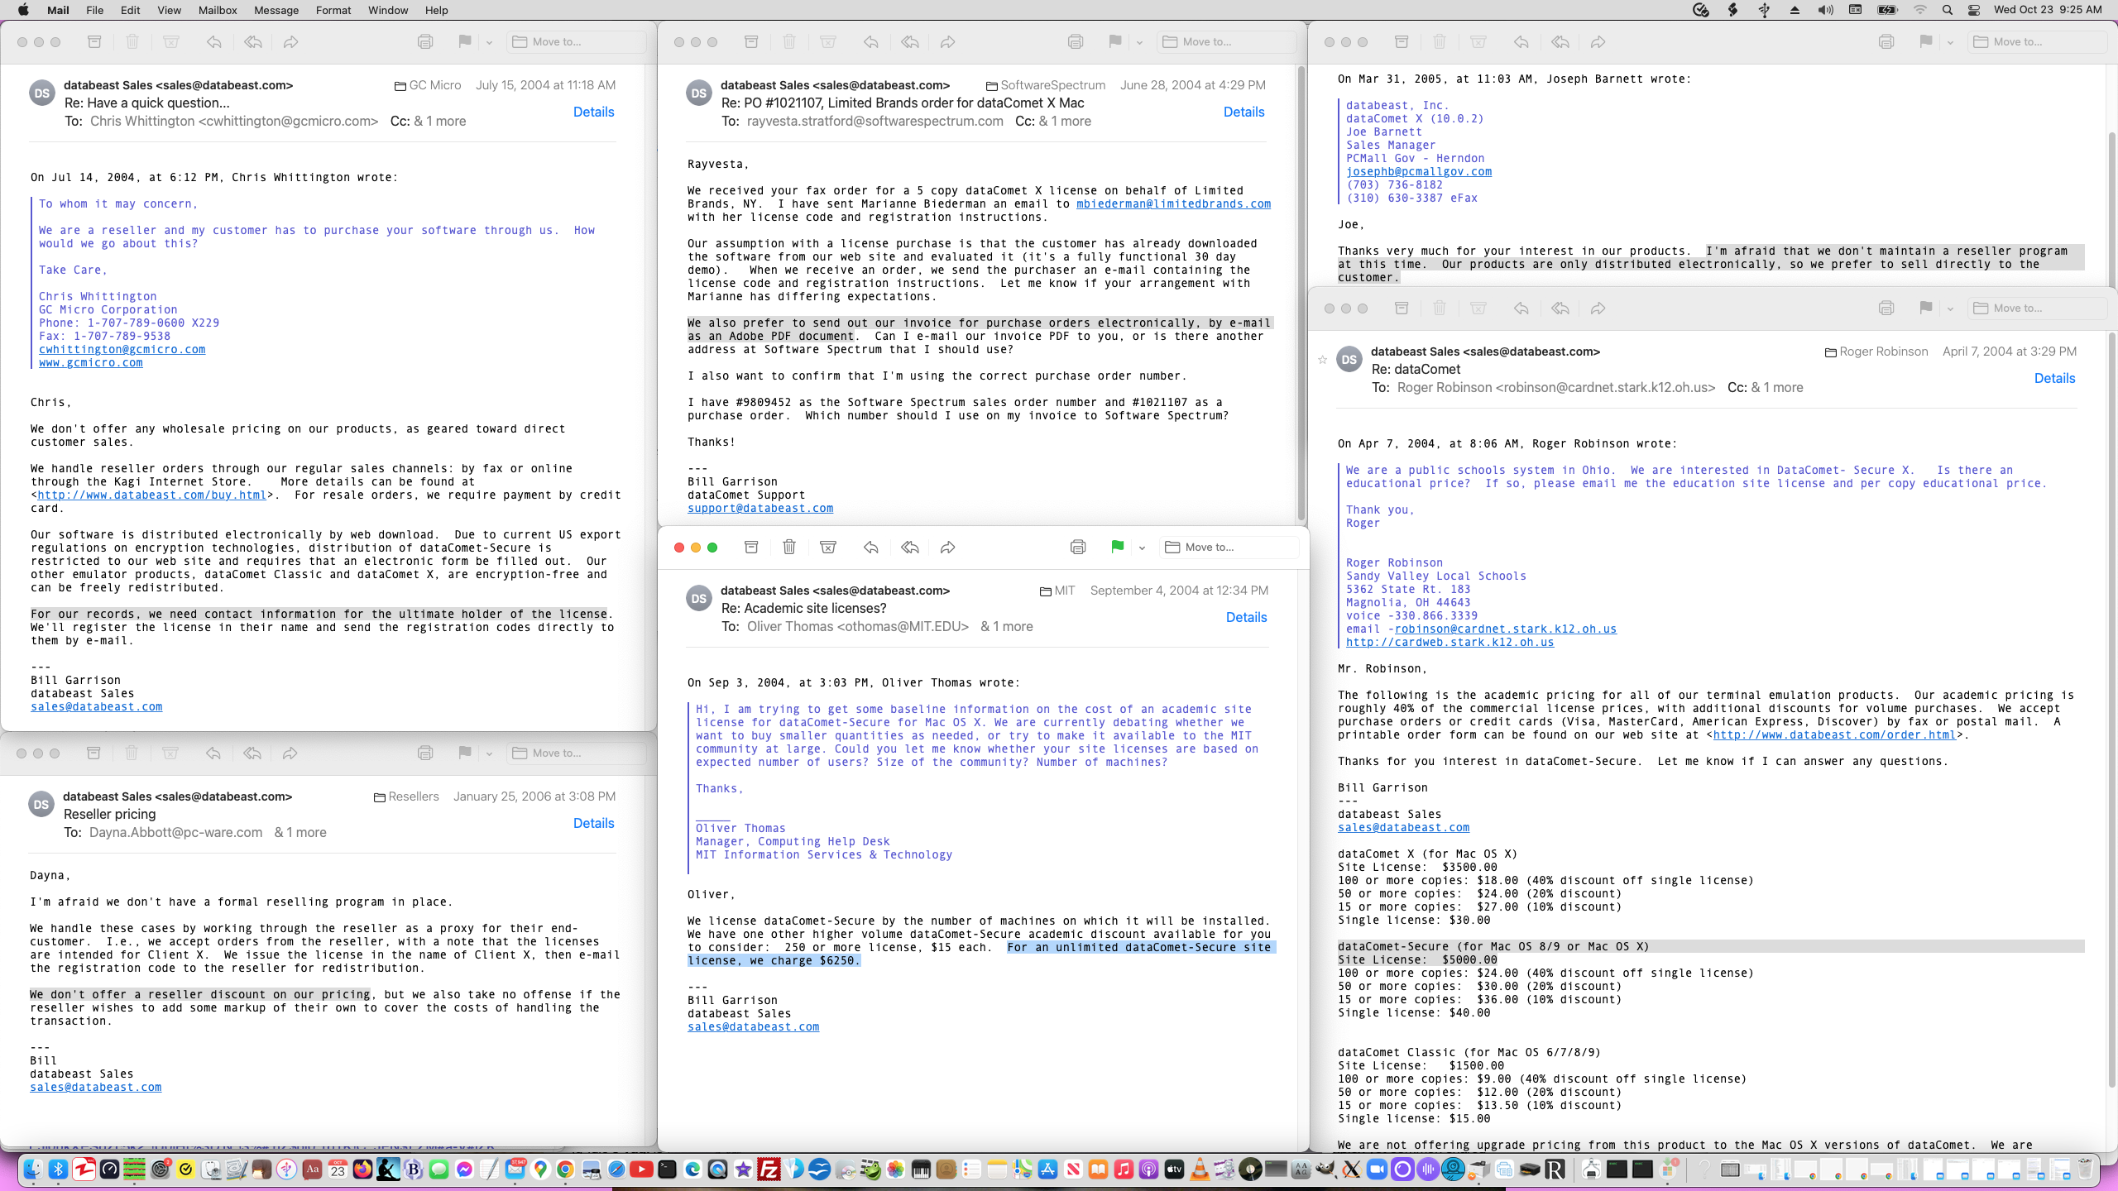Reply all in SoftwareSpectrum PO #1021107 window
Viewport: 2118px width, 1191px height.
point(910,42)
